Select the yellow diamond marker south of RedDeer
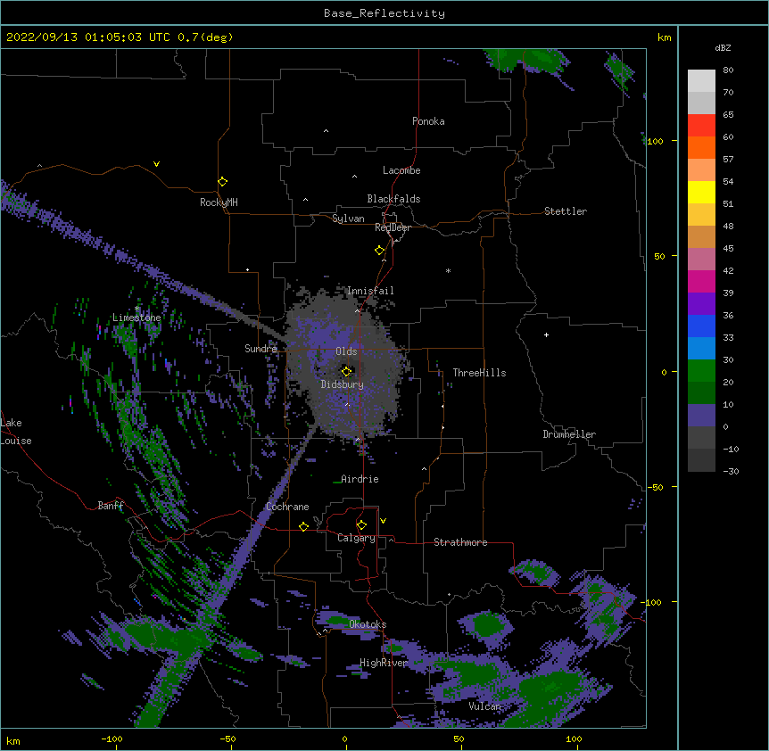This screenshot has width=769, height=751. click(x=379, y=251)
